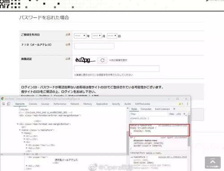224x171 pixels.
Task: Select the inspect element tool in DevTools
Action: pyautogui.click(x=4, y=104)
